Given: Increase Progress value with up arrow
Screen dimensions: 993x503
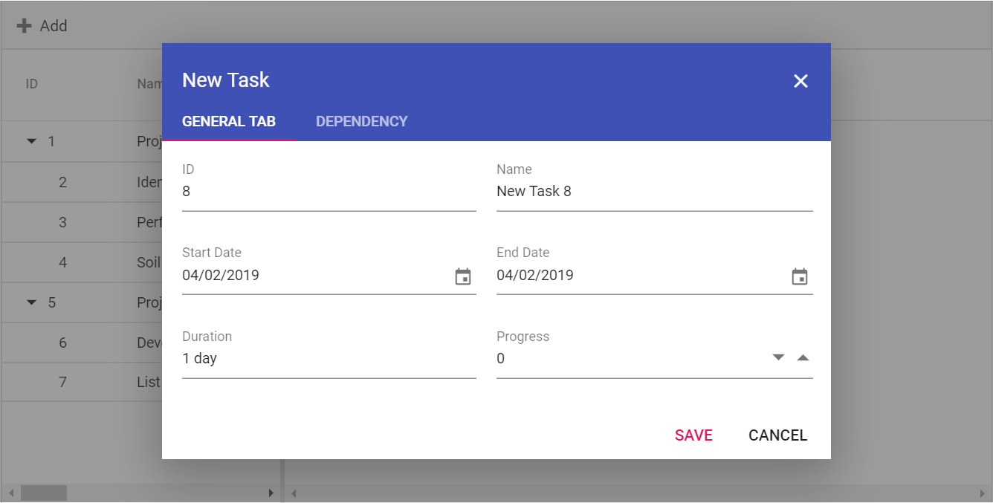Looking at the screenshot, I should [x=802, y=357].
